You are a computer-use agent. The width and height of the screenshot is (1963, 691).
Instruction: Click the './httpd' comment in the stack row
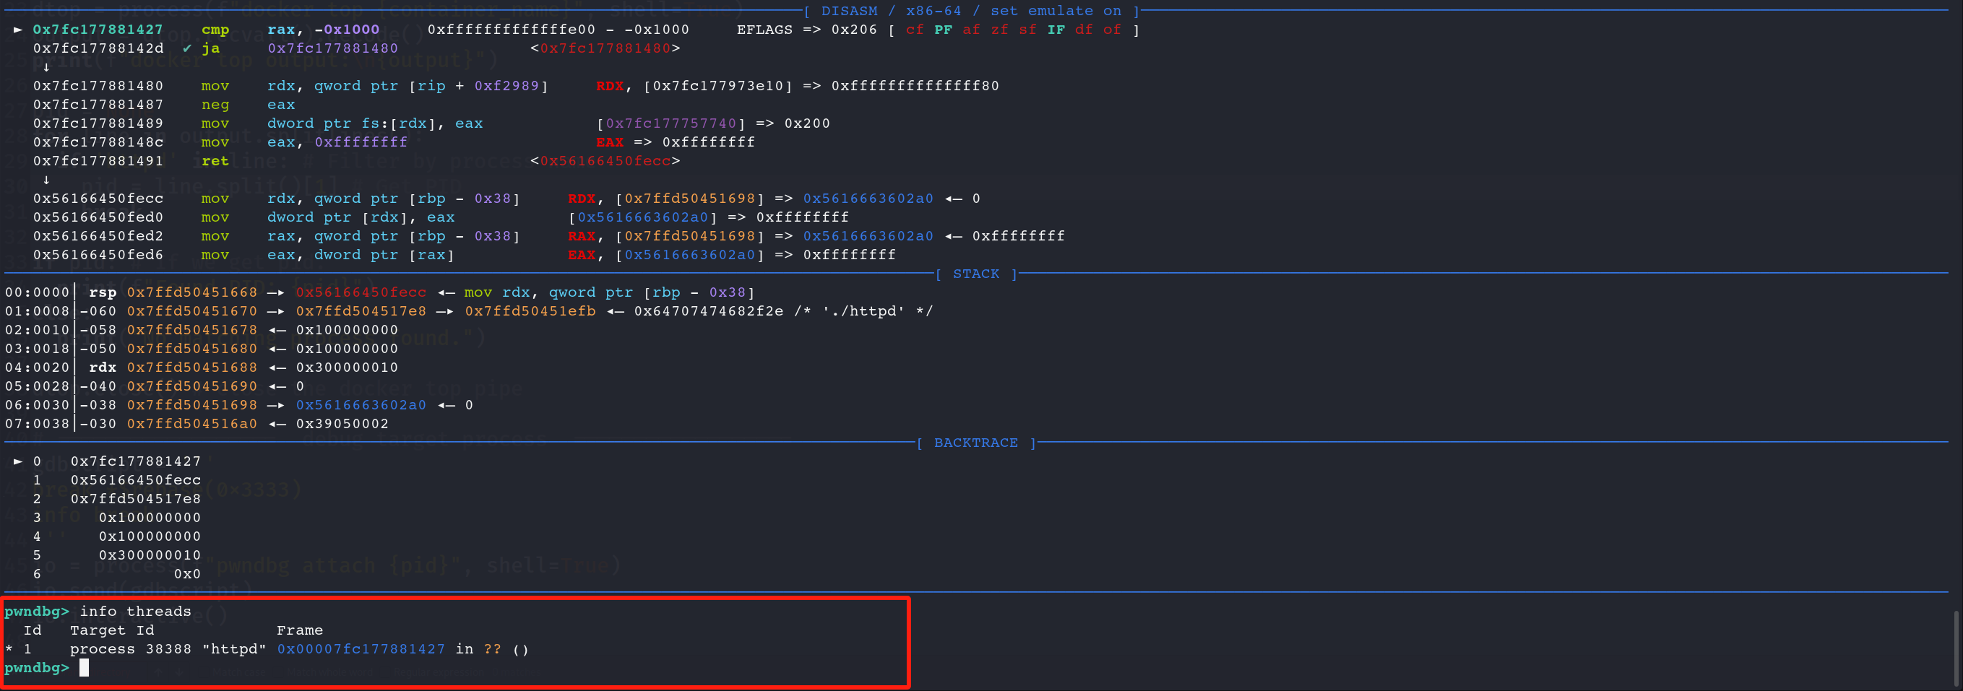[x=863, y=310]
